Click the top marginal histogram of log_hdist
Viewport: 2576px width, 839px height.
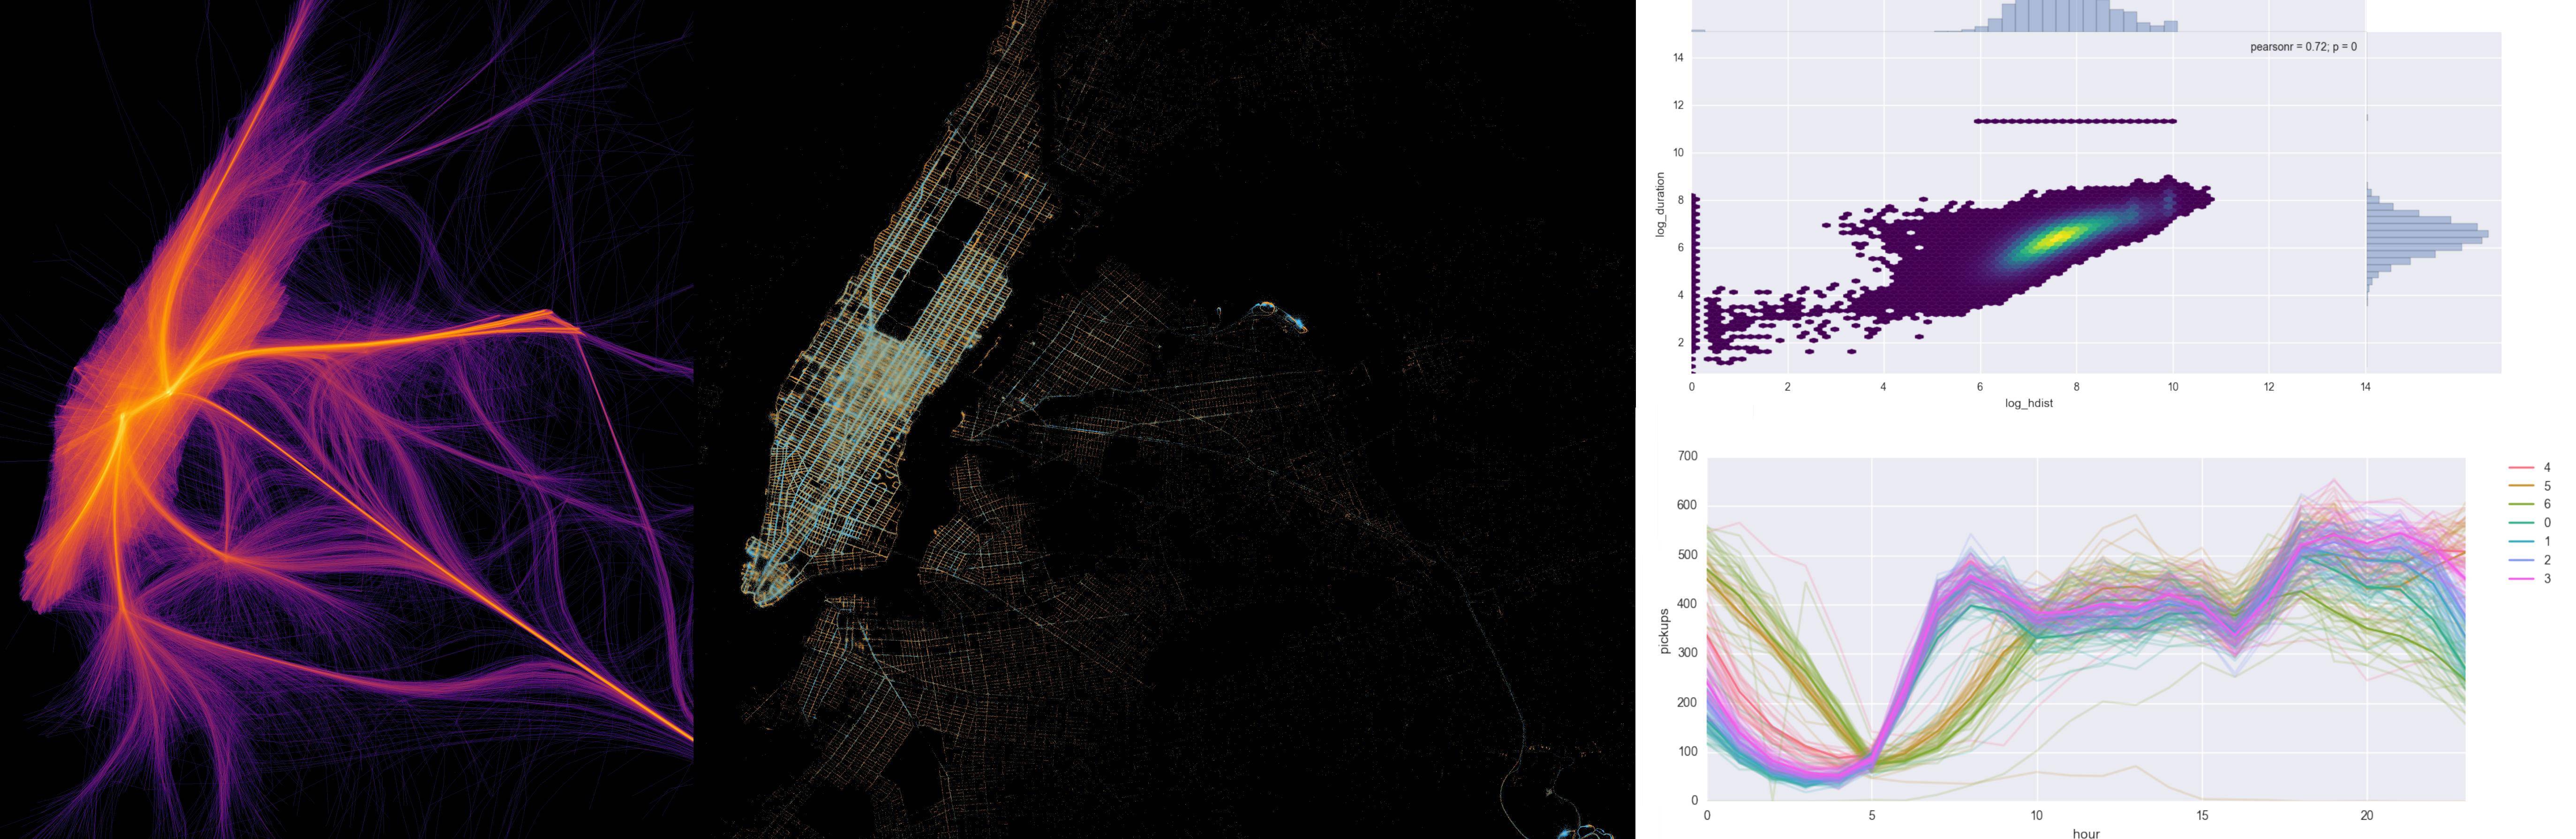[2060, 17]
